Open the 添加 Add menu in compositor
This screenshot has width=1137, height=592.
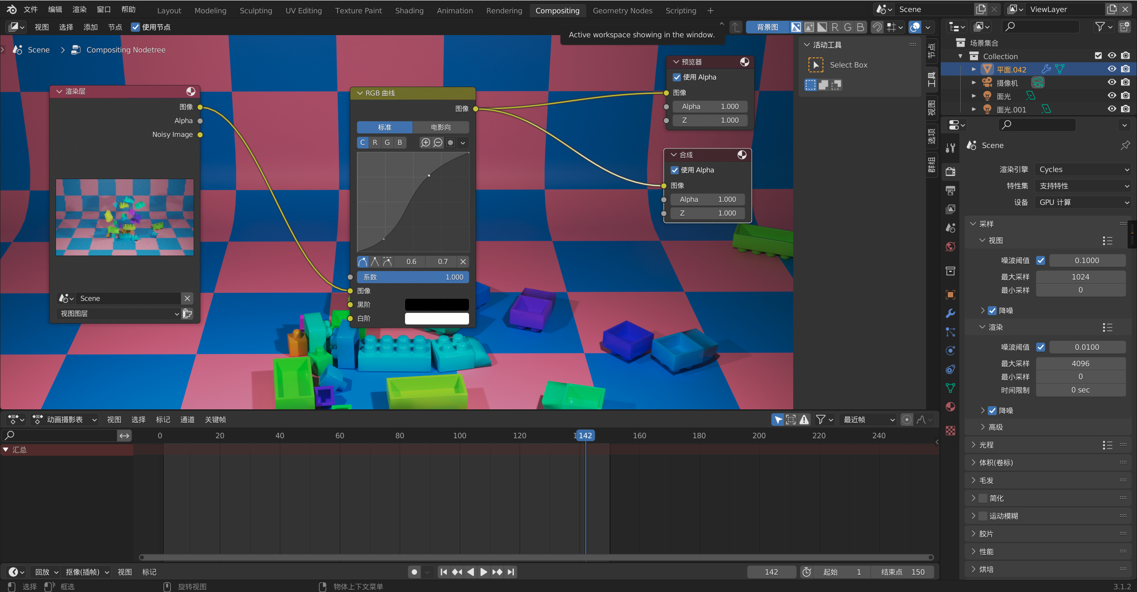tap(91, 27)
